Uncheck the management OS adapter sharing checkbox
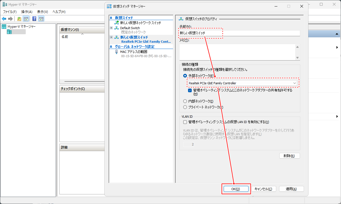The image size is (341, 204). point(190,91)
